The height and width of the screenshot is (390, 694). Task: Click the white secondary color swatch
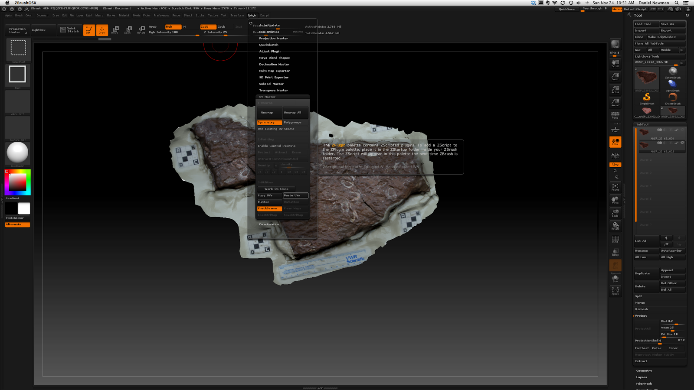tap(24, 208)
